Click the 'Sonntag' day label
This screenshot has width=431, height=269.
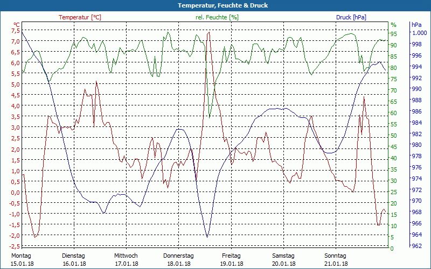click(335, 256)
